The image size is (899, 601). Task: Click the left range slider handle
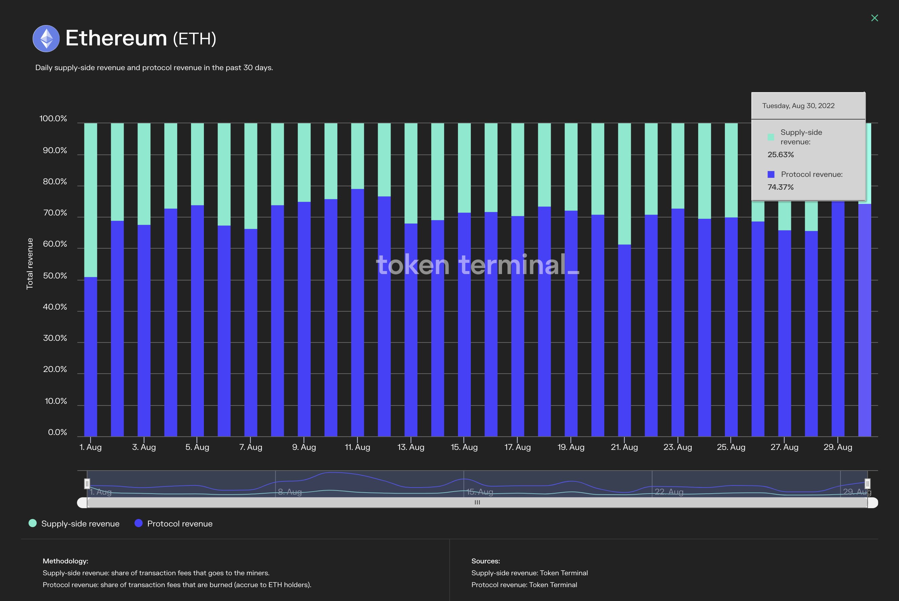[x=87, y=484]
